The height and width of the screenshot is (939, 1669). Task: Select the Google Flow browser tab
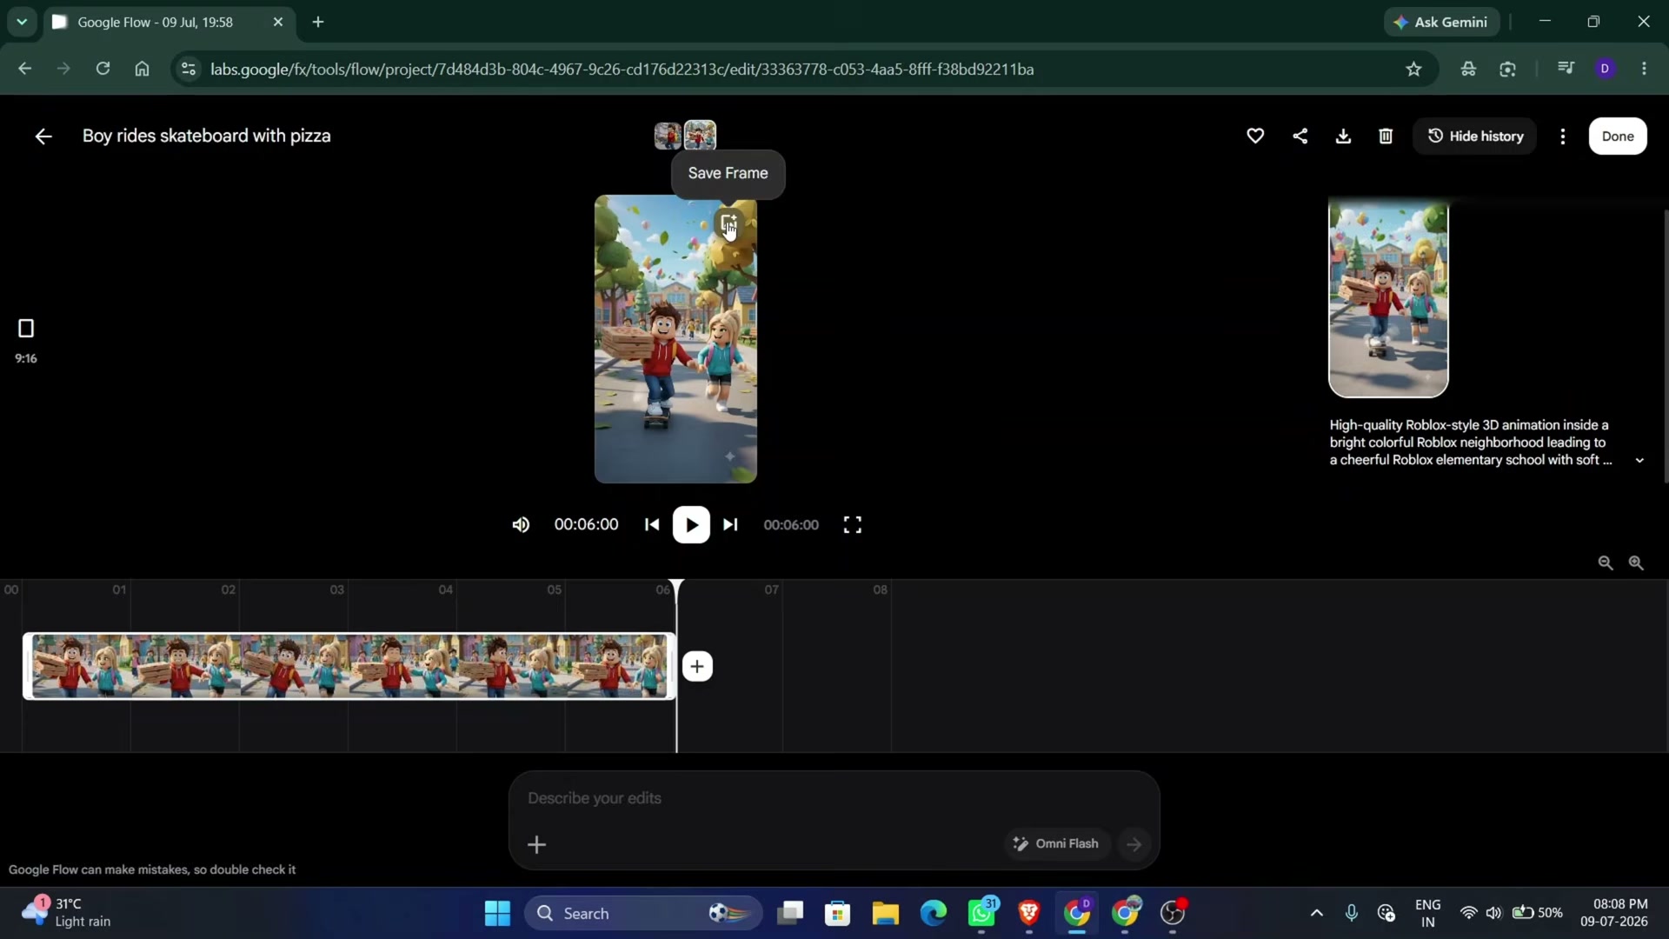coord(170,23)
